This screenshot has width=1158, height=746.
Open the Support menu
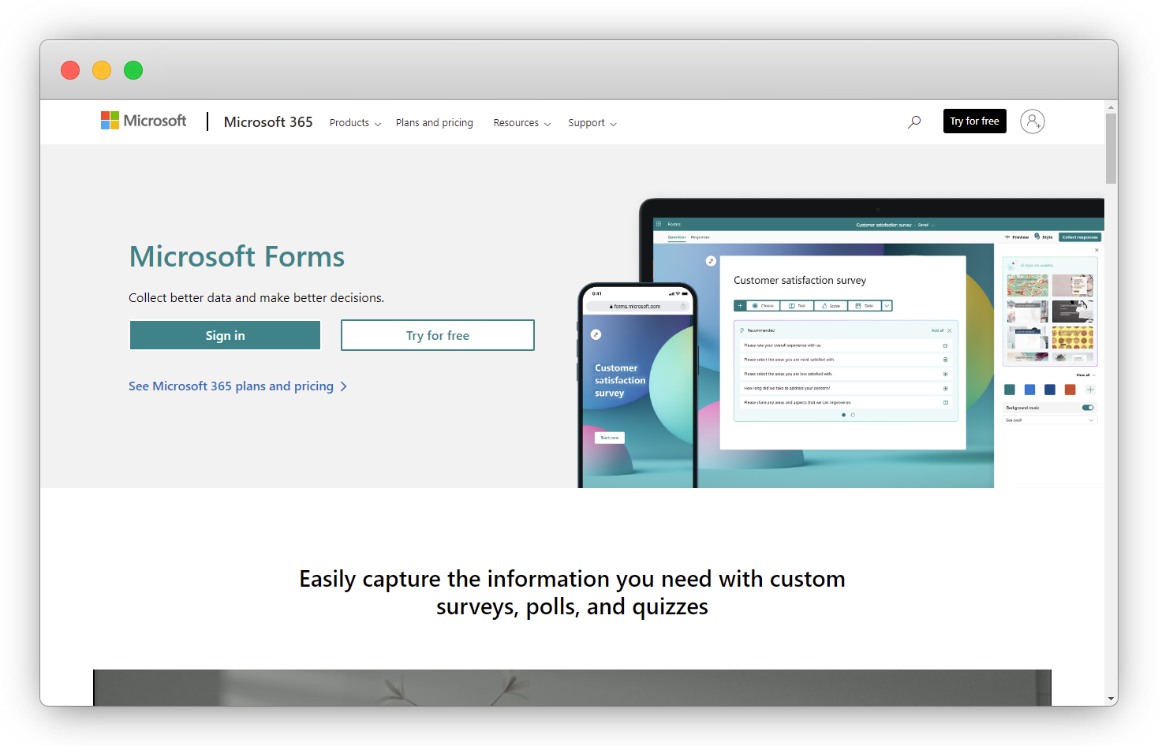(587, 123)
